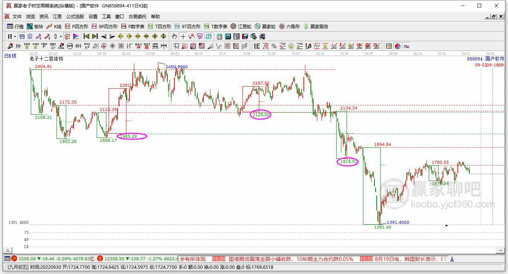
Task: Click the 沪 index status icon
Action: 14,258
